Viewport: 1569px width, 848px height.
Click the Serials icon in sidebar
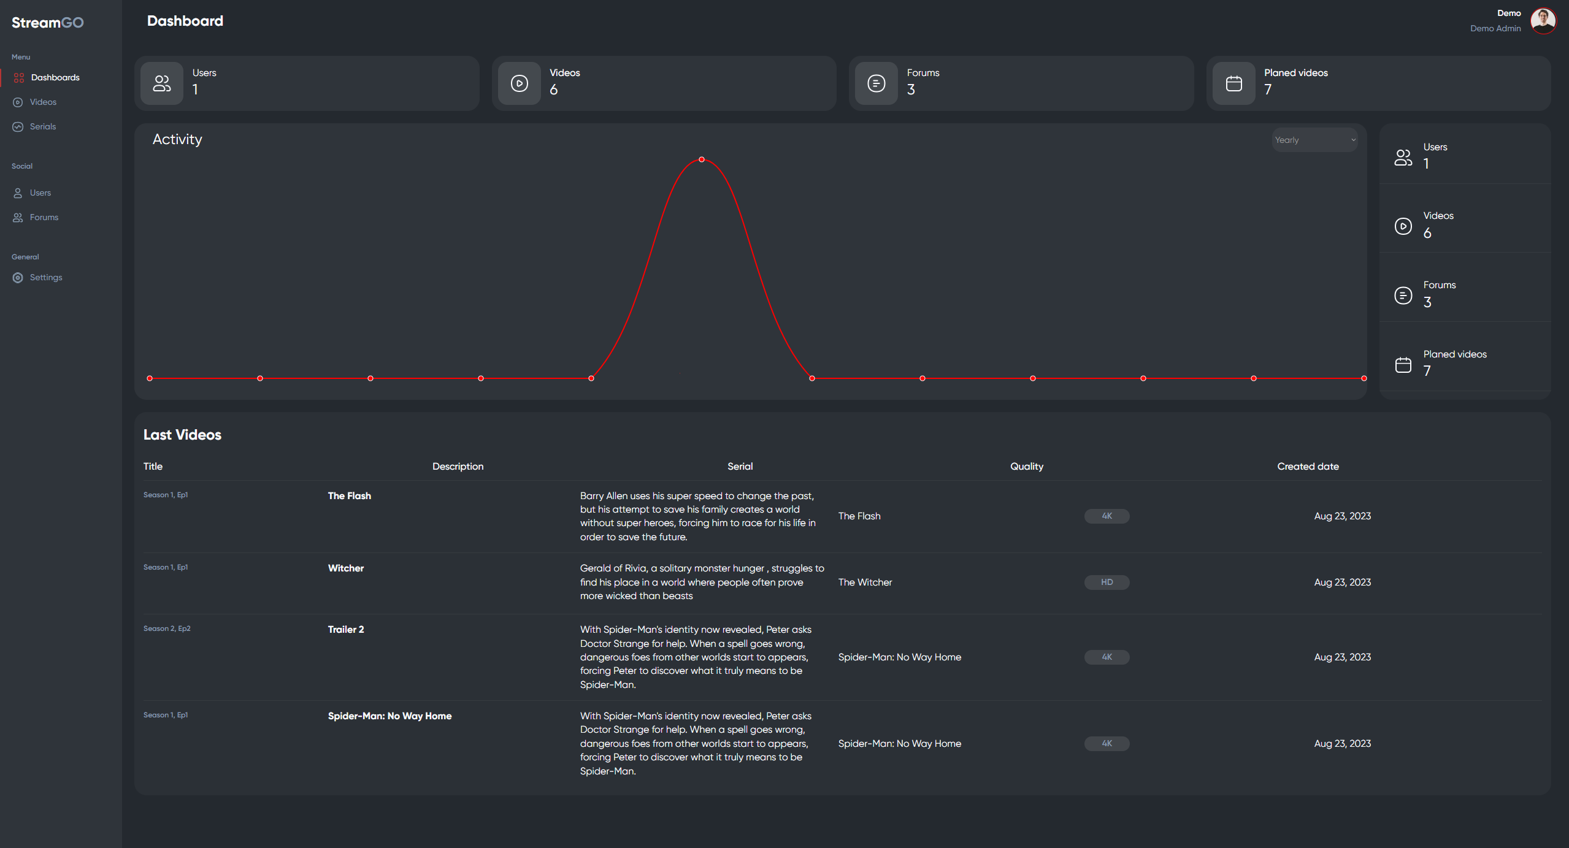18,127
